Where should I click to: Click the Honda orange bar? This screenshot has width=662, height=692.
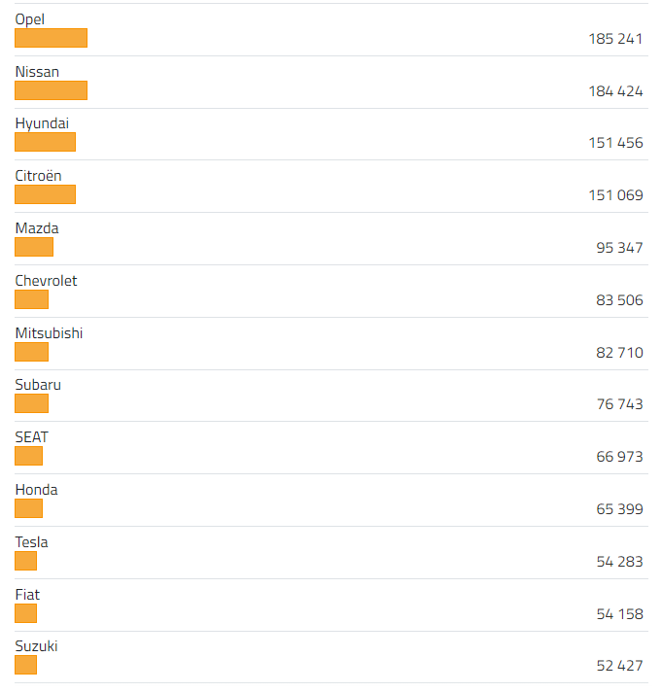(x=28, y=508)
